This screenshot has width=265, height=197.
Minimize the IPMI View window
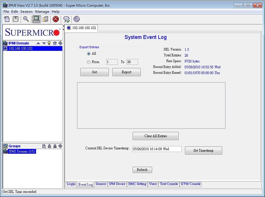pyautogui.click(x=238, y=6)
